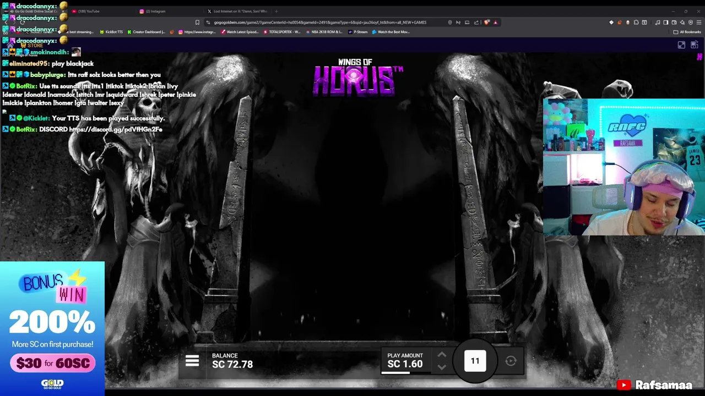
Task: Open the NBA 2K18 ROM bookmark
Action: click(x=323, y=32)
